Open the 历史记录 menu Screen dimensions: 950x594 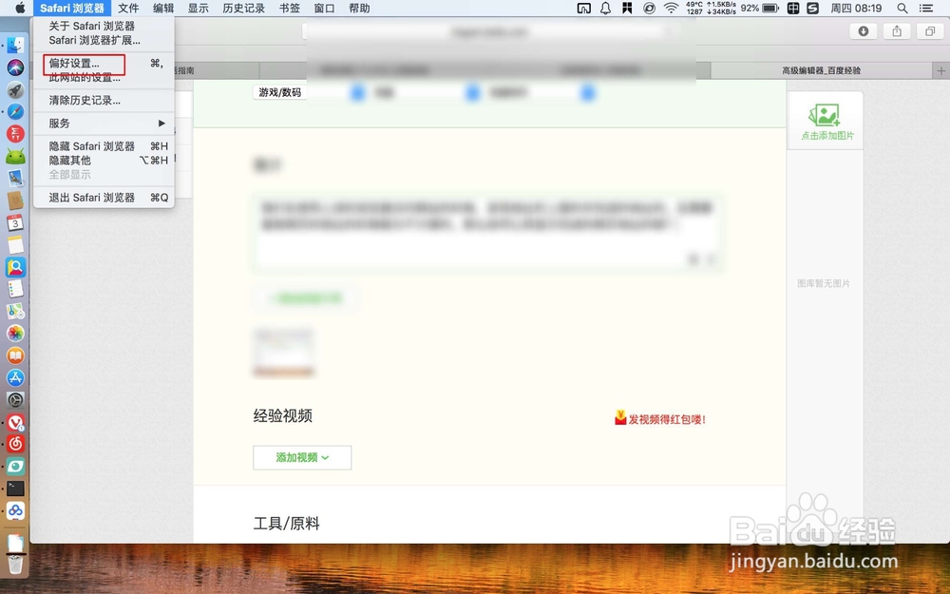[x=243, y=8]
